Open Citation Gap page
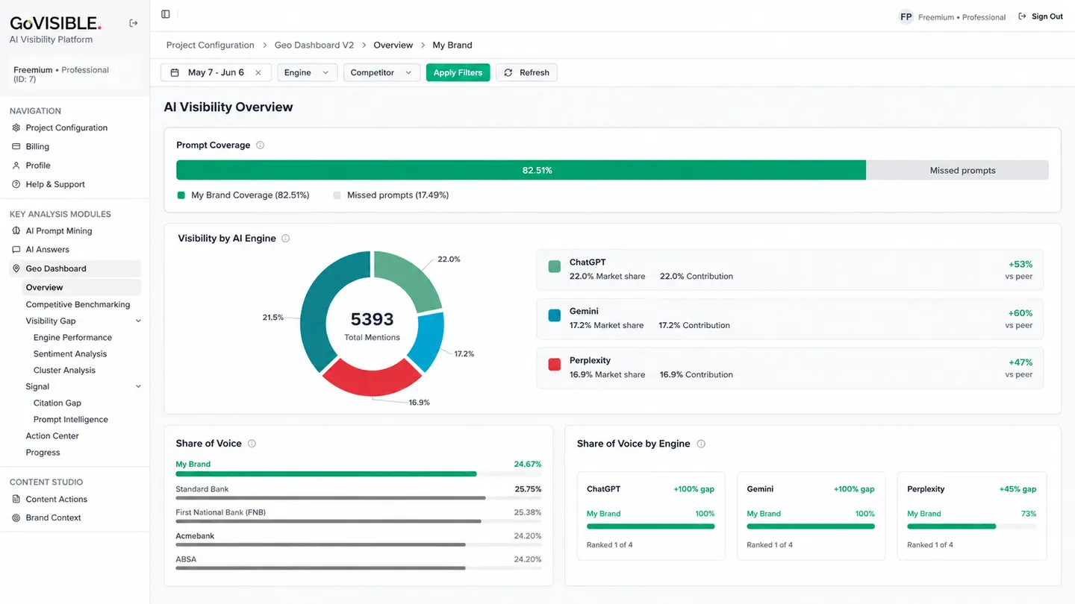The image size is (1075, 604). [x=57, y=403]
